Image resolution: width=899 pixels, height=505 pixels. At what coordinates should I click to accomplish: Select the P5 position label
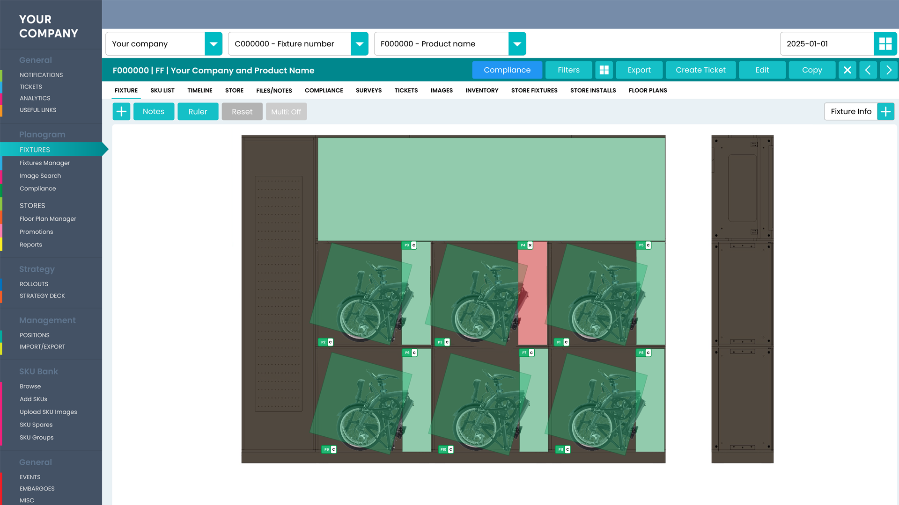[641, 245]
